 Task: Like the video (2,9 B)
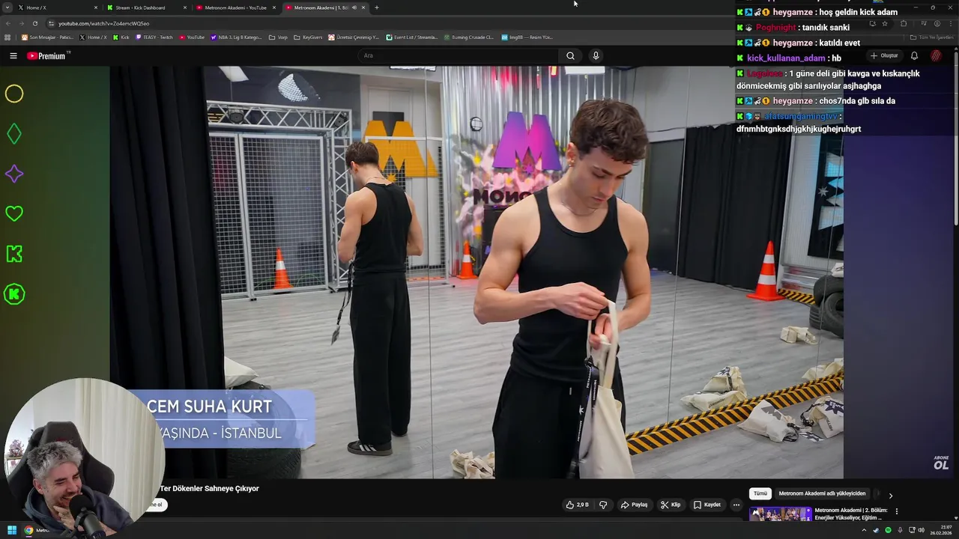[578, 505]
